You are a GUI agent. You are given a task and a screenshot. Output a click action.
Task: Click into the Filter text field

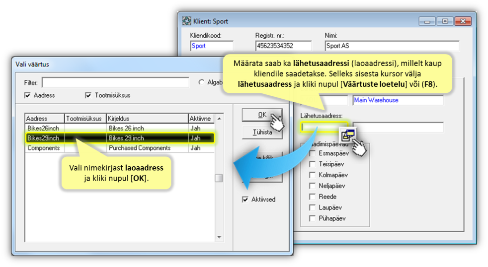pyautogui.click(x=115, y=82)
